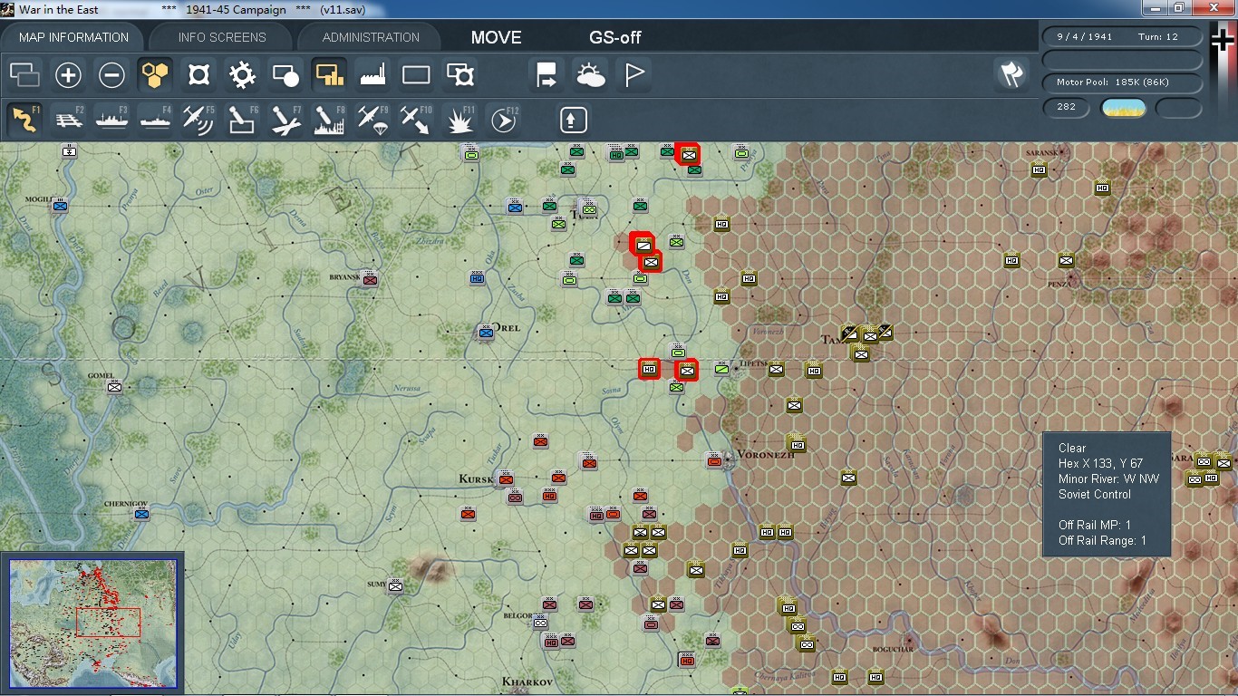Click the empty status field under the date

tap(1123, 60)
